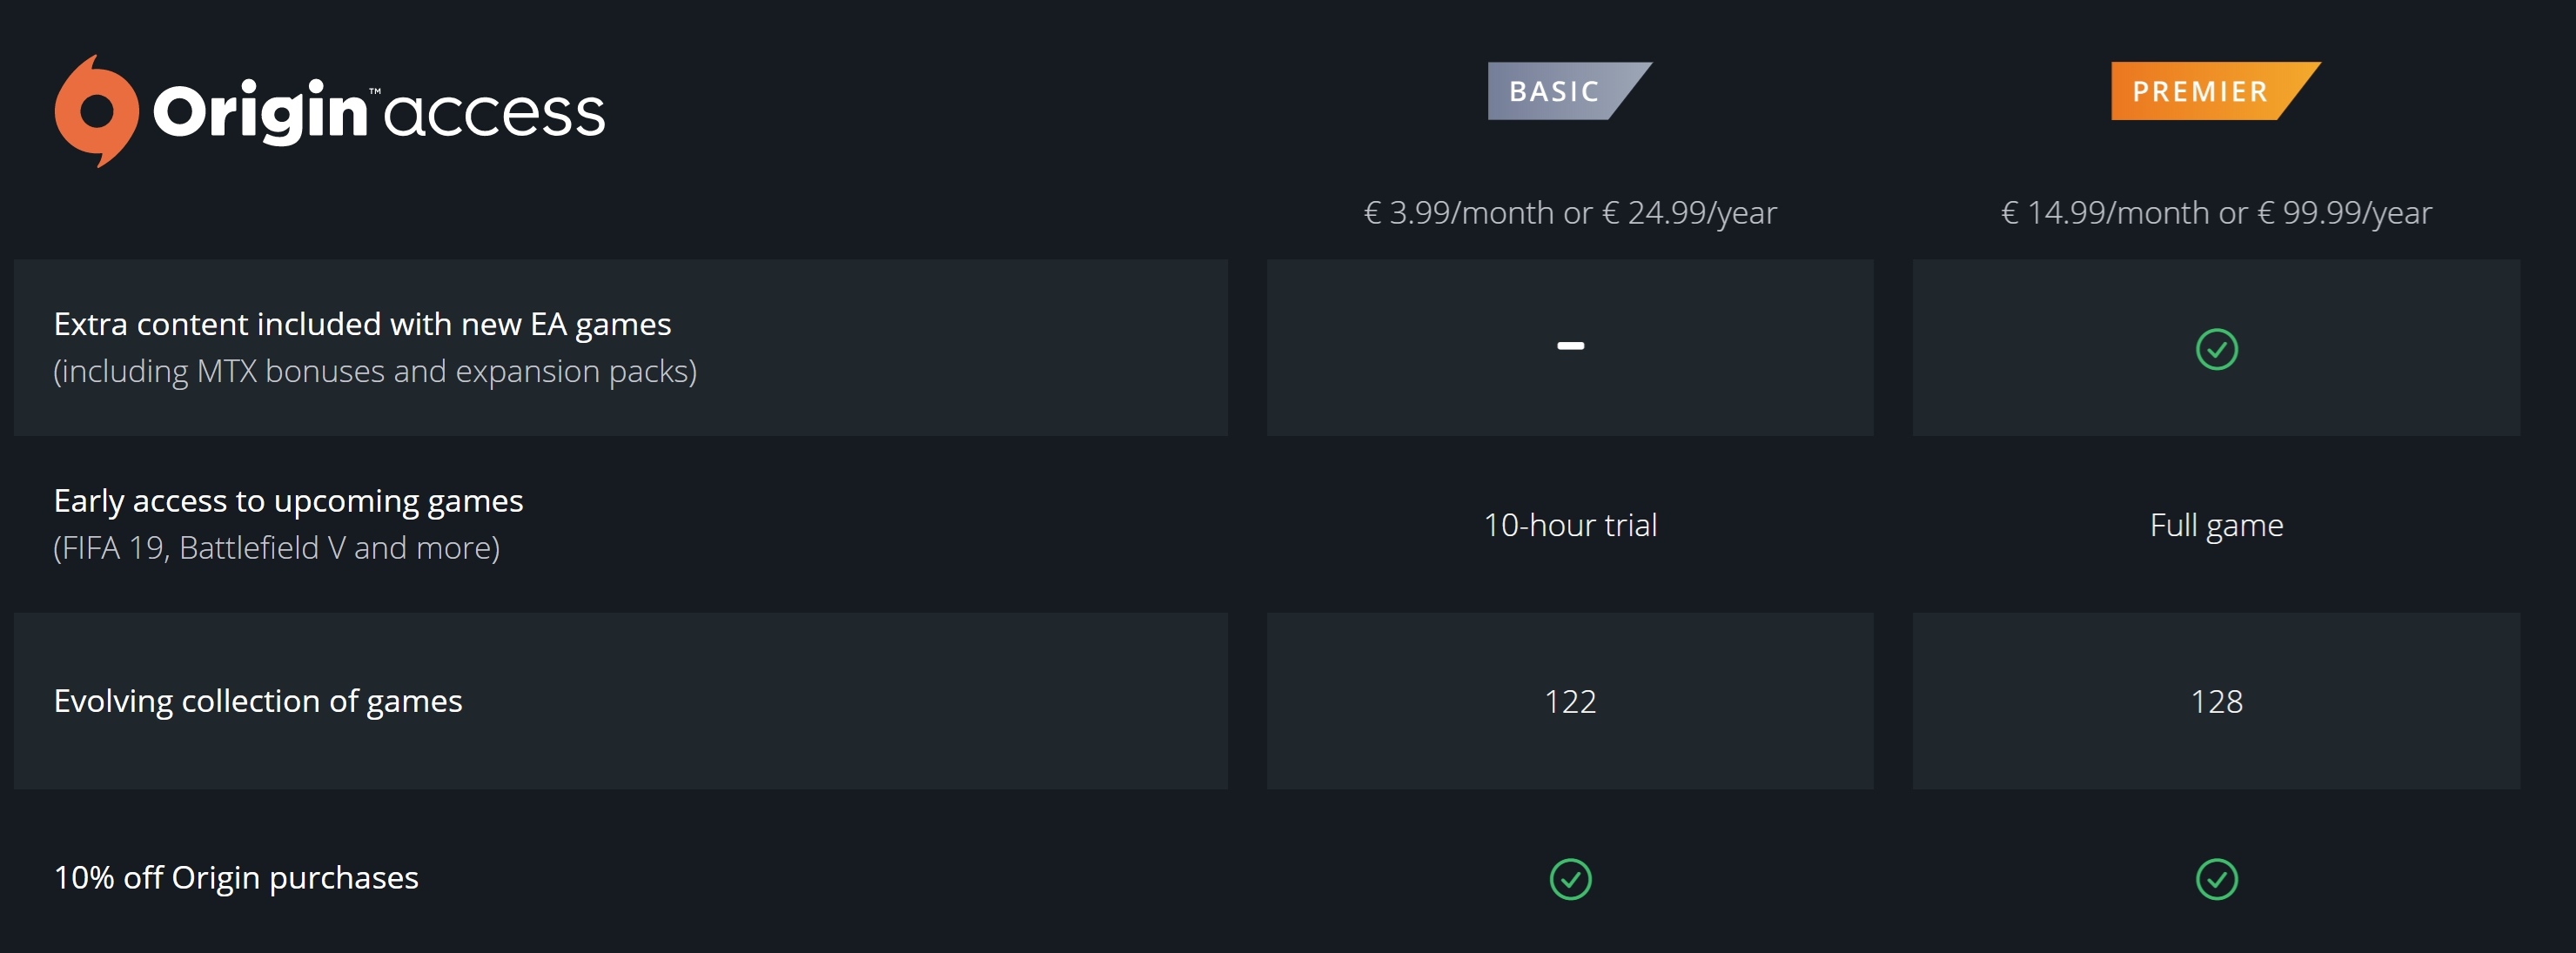Click '10% off Origin purchases' label
2576x953 pixels.
(236, 877)
